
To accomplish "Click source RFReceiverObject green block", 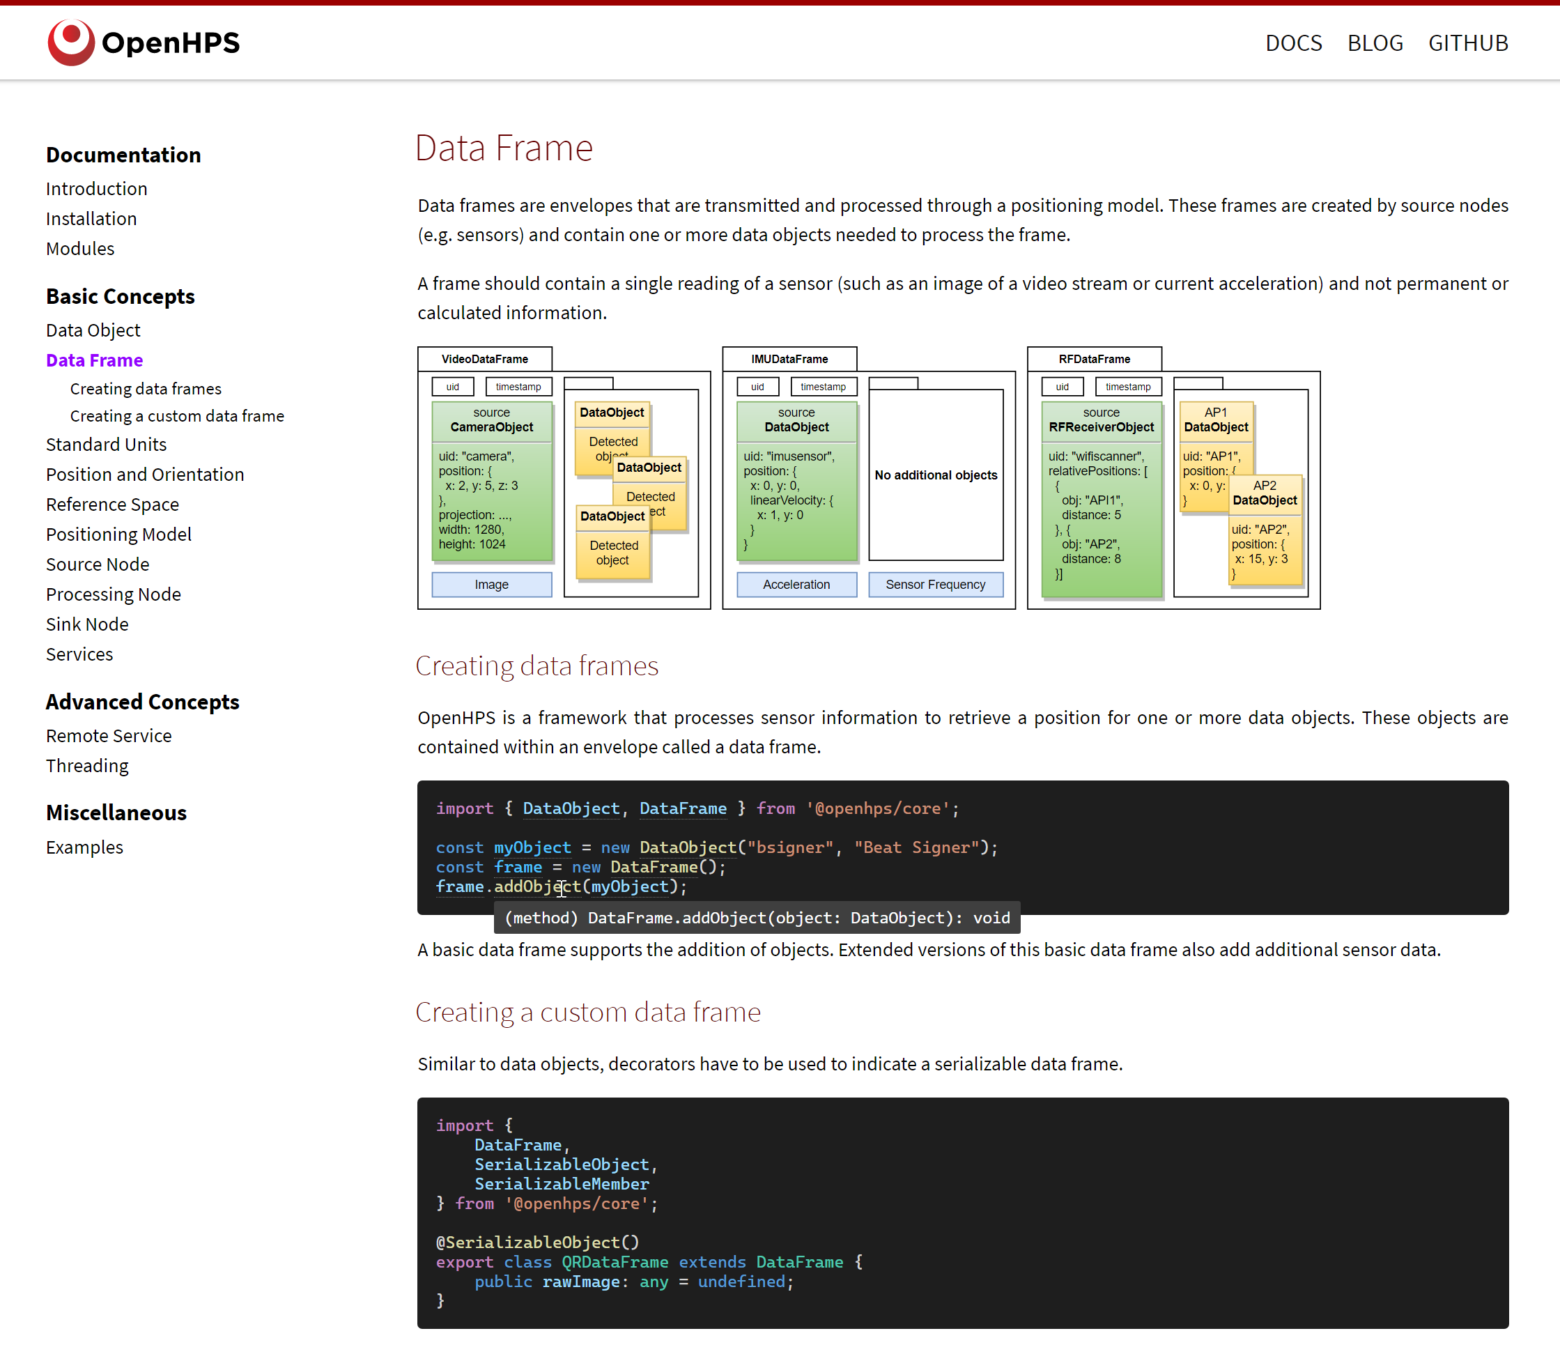I will click(1102, 500).
